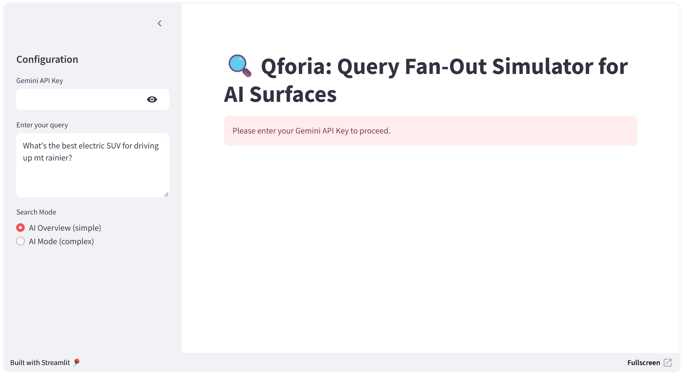Click the Qforia page title heading
The image size is (687, 380).
(426, 80)
